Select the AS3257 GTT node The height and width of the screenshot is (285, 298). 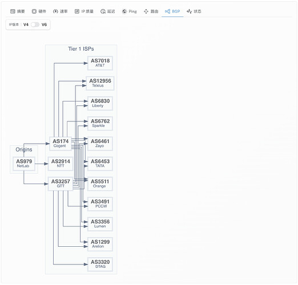click(61, 184)
